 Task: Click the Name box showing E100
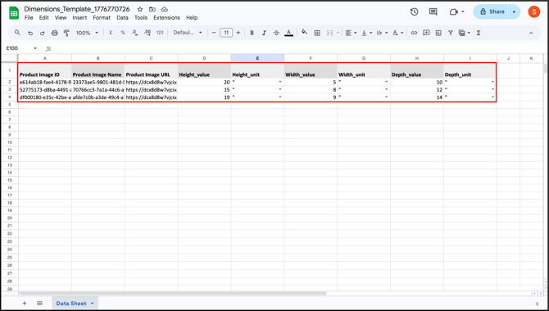click(x=21, y=48)
